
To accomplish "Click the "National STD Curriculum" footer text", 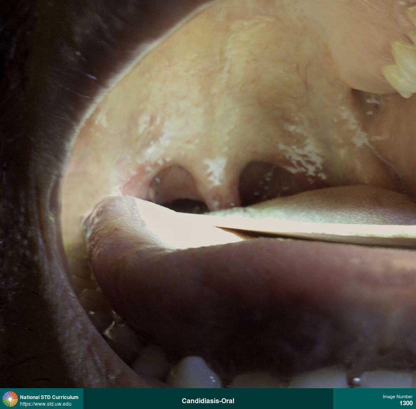I will [x=49, y=397].
